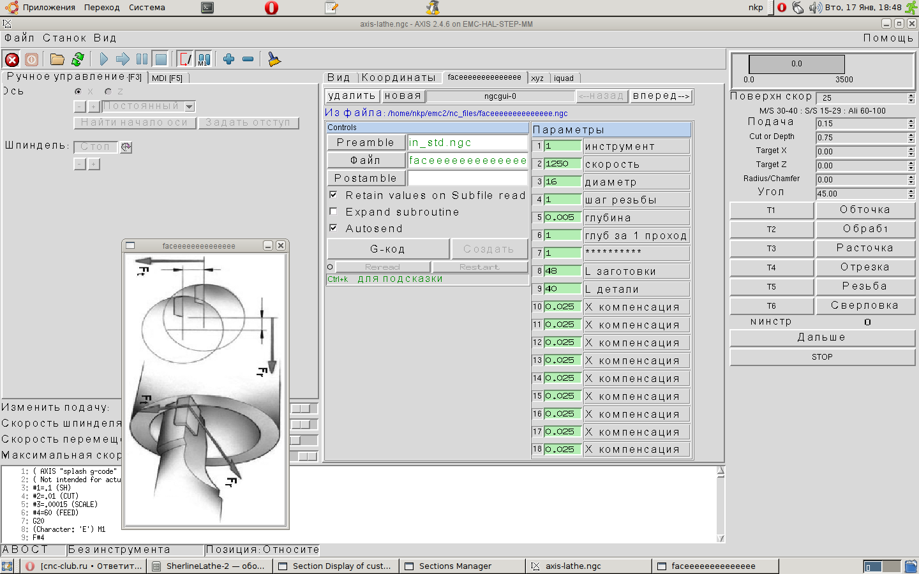
Task: Uncheck Retain values on Subfile read
Action: point(333,195)
